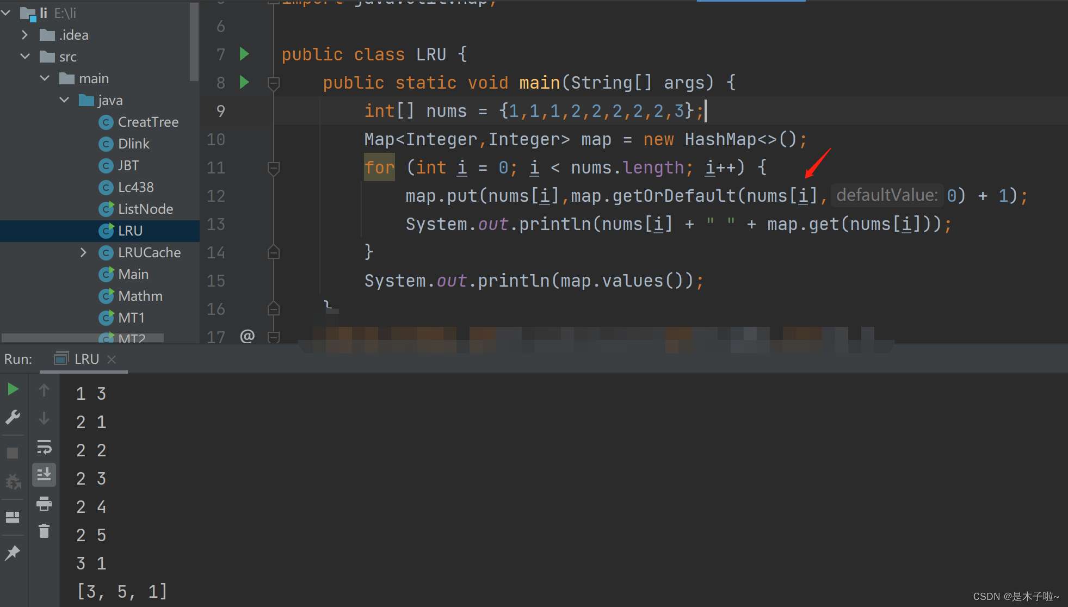This screenshot has width=1068, height=607.
Task: Collapse the src folder
Action: tap(24, 57)
